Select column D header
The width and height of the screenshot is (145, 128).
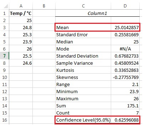[x=125, y=6]
